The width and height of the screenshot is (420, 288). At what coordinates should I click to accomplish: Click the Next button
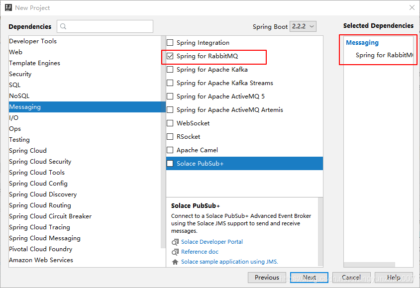point(309,278)
